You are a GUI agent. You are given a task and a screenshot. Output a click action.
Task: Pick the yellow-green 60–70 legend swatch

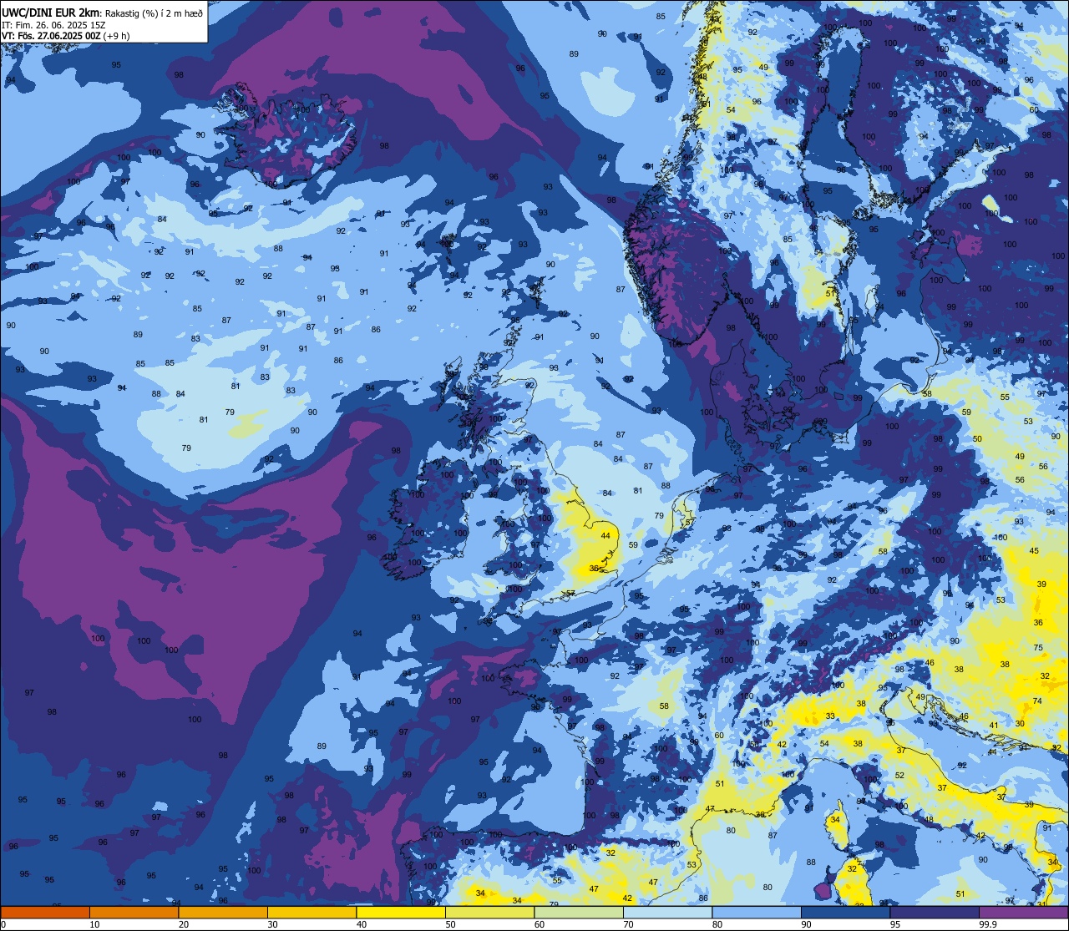click(579, 913)
